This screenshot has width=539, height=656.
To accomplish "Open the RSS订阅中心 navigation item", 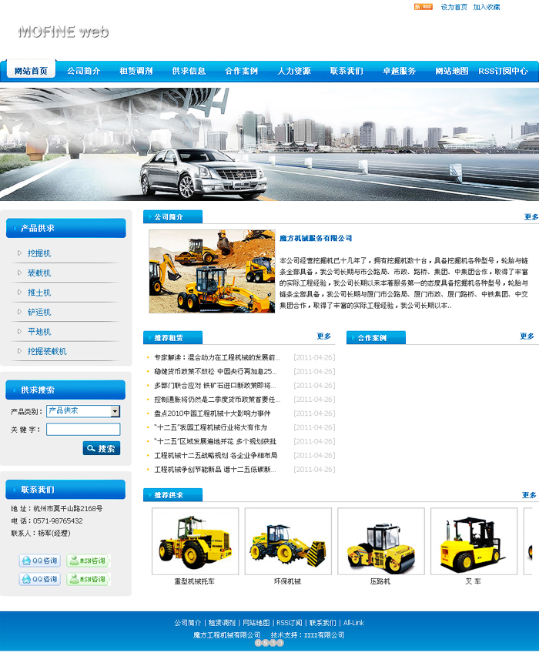I will pyautogui.click(x=503, y=71).
